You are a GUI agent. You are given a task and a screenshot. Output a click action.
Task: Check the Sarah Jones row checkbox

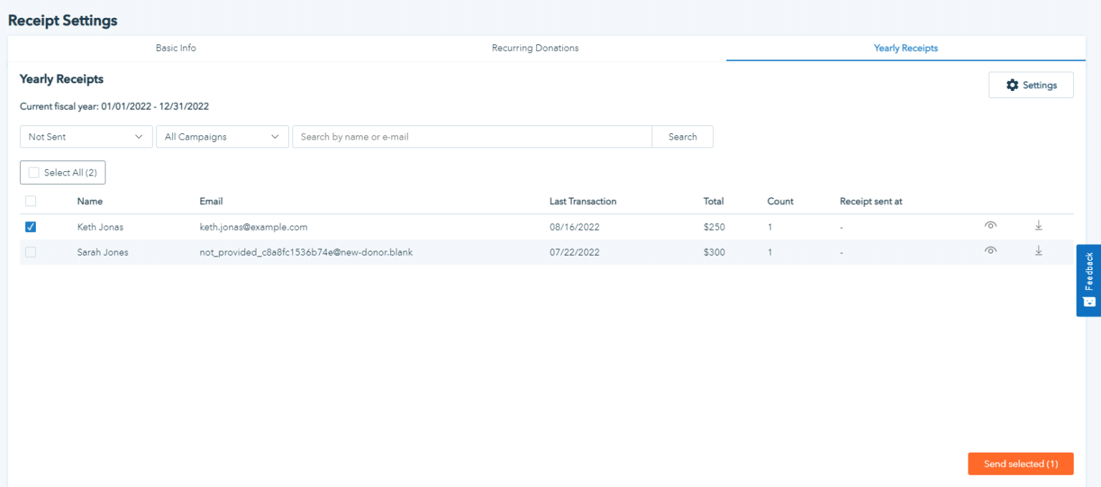31,252
